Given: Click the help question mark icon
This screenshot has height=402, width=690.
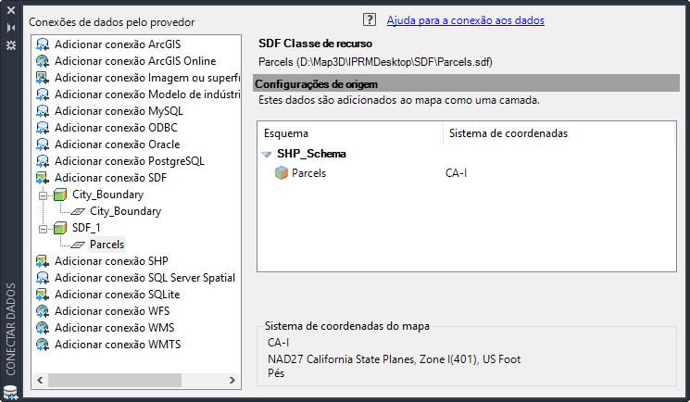Looking at the screenshot, I should point(370,19).
